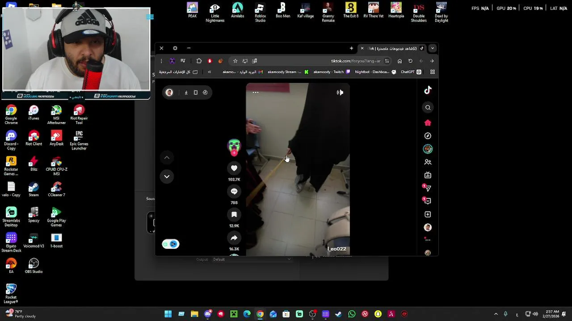The height and width of the screenshot is (321, 572).
Task: Select the TikTok browser tab
Action: coord(393,48)
